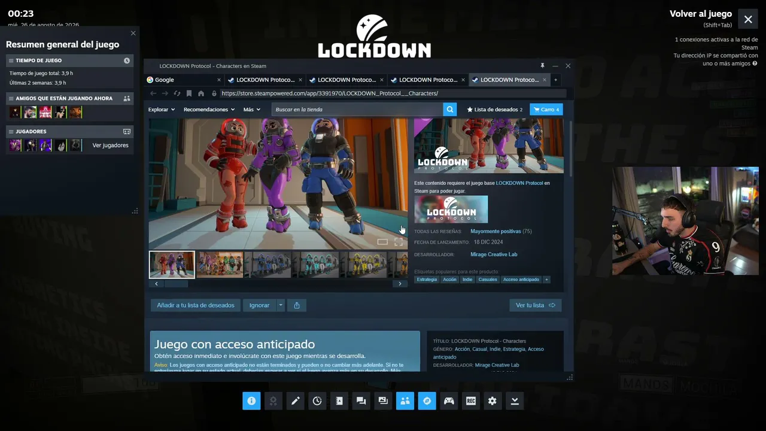Click the collapse toolbar down-arrow icon
The image size is (766, 431).
515,401
